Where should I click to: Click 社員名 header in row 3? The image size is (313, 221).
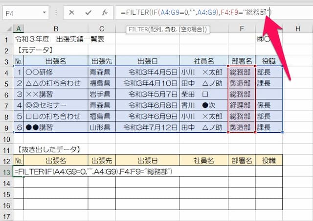pos(204,61)
